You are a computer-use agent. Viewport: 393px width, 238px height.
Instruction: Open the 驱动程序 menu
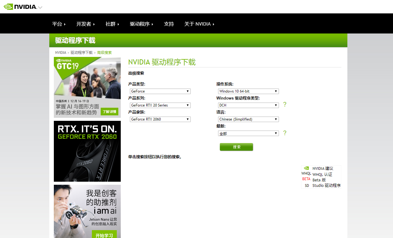coord(141,24)
